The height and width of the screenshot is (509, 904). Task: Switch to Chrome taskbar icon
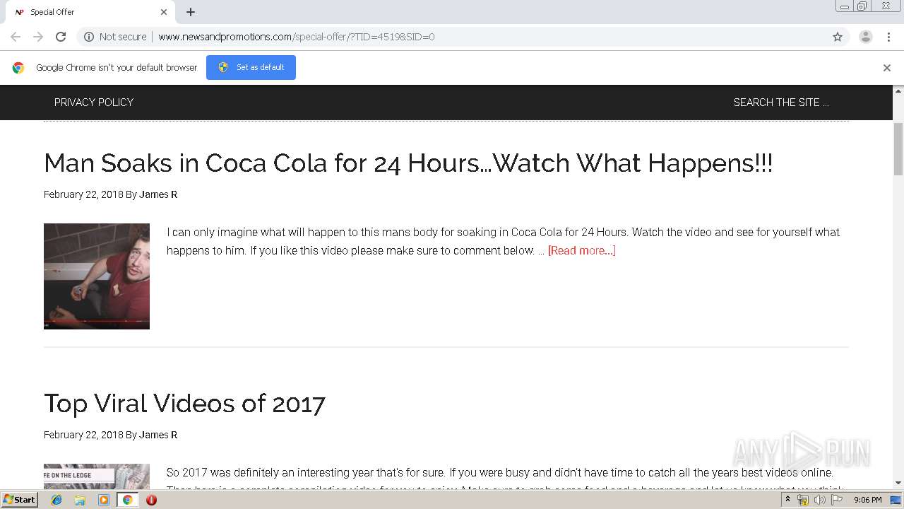point(127,500)
